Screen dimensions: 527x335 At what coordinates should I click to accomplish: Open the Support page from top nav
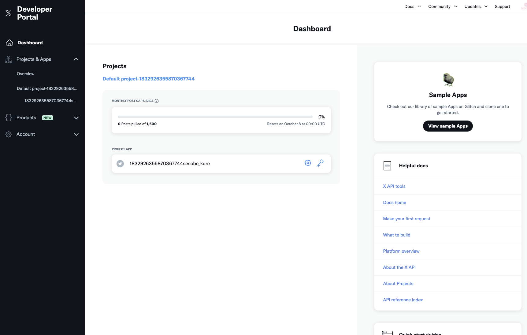click(x=502, y=6)
